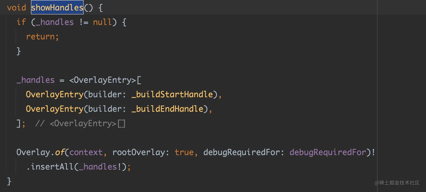Click the highlighted showHandles method name
This screenshot has width=426, height=192.
(57, 8)
